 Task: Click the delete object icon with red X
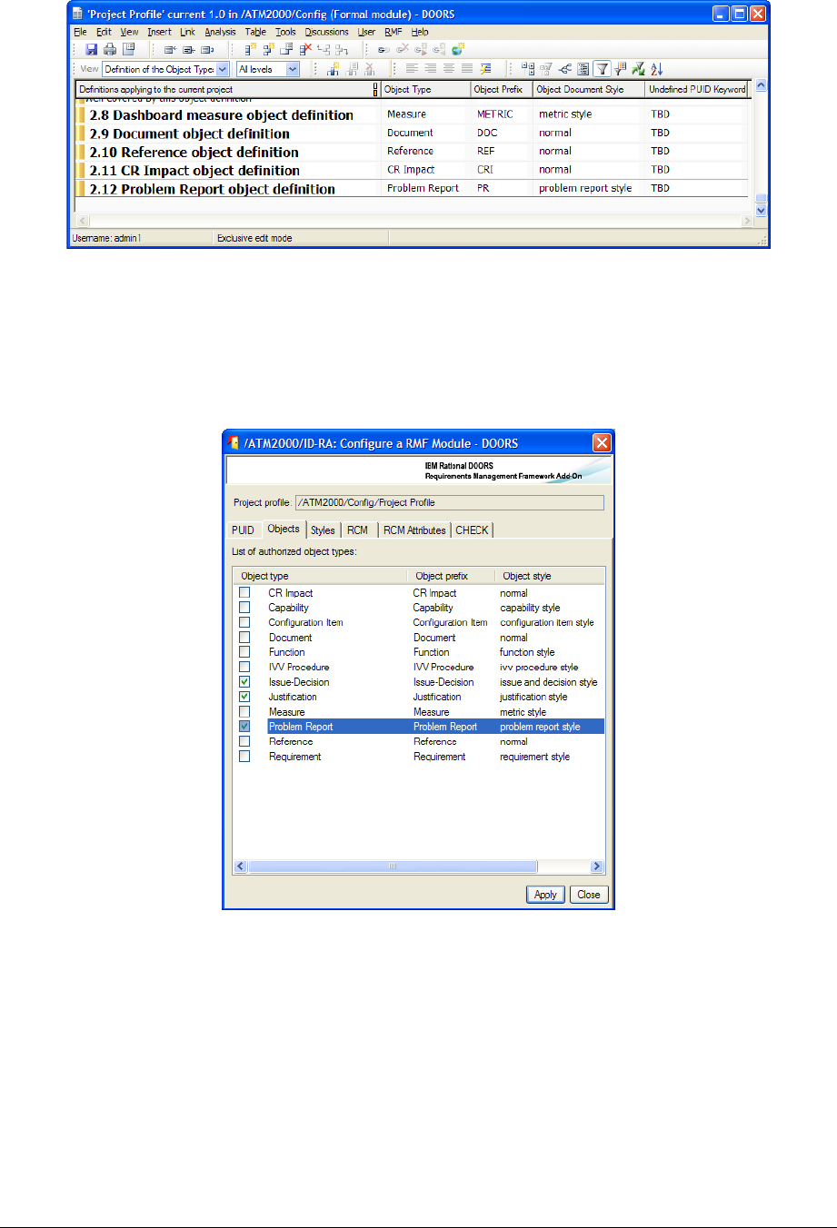[306, 49]
